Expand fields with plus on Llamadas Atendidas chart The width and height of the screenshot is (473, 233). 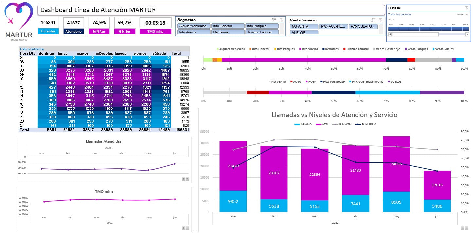(183, 179)
